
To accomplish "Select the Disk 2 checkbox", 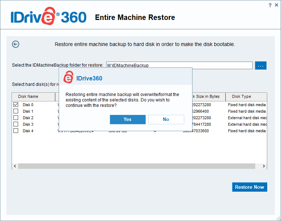I will click(x=16, y=118).
